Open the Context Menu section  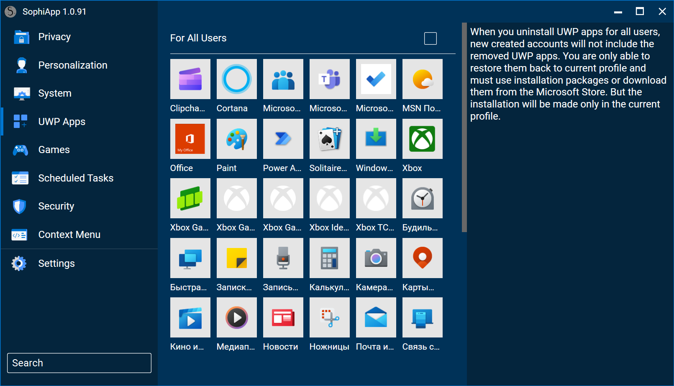click(x=79, y=235)
